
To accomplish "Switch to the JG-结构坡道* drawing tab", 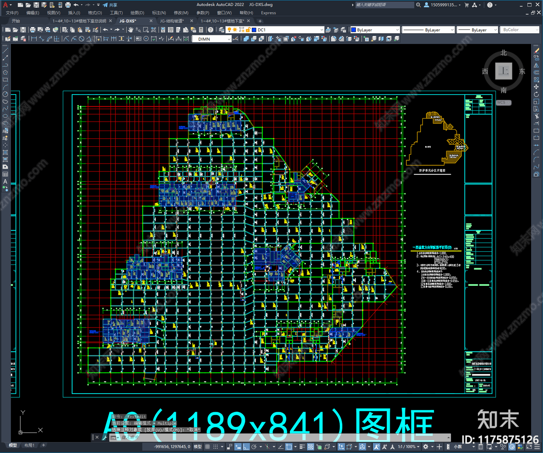I will click(172, 21).
